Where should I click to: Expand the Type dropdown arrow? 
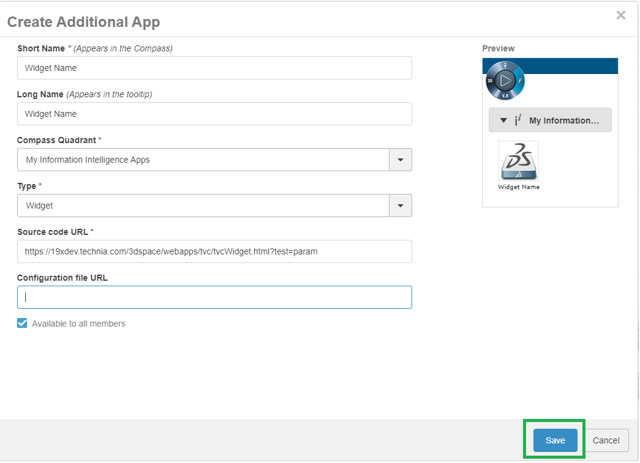(401, 206)
